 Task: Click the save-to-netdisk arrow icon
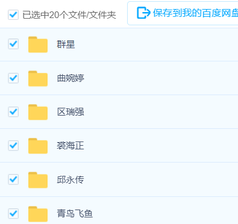click(x=143, y=13)
